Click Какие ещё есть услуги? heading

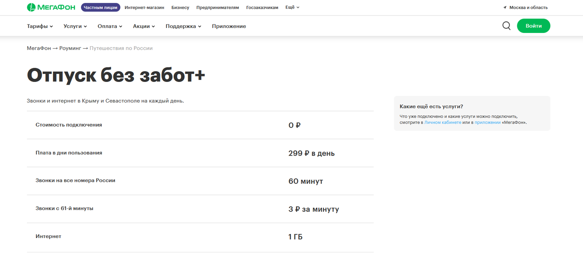click(431, 106)
